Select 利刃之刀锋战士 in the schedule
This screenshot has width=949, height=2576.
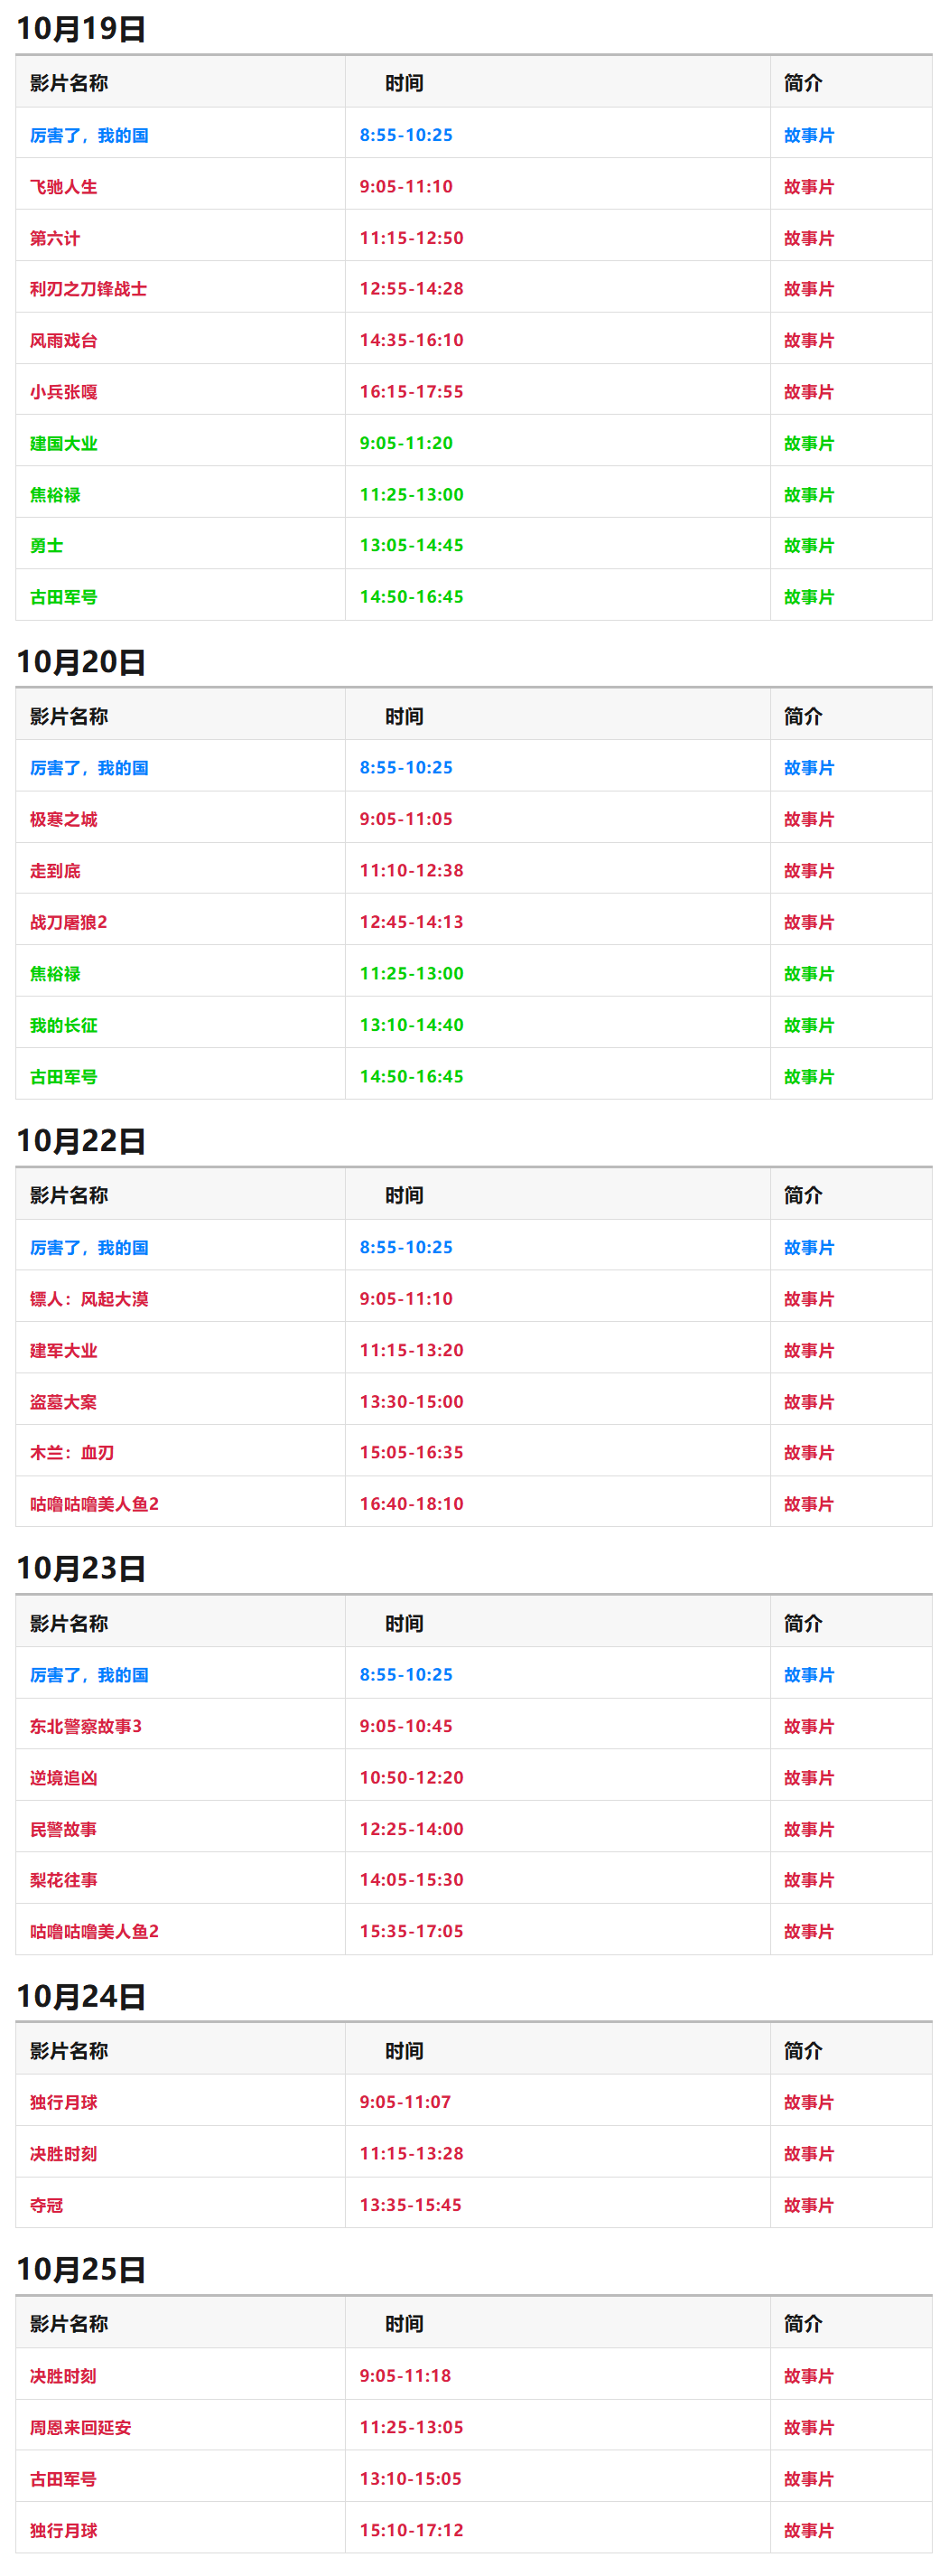pyautogui.click(x=88, y=289)
